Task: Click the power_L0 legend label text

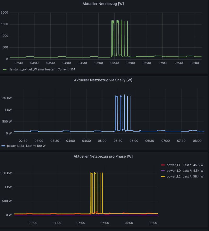Action: [174, 170]
